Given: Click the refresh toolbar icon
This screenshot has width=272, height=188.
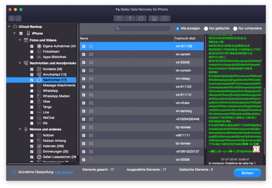Looking at the screenshot, I should click(x=141, y=18).
